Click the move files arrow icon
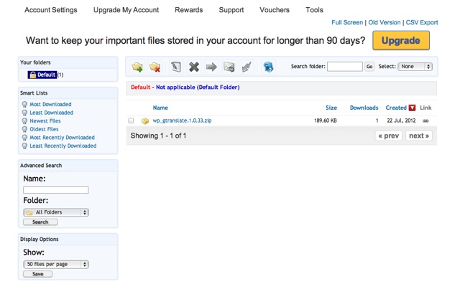This screenshot has width=460, height=284. (211, 67)
